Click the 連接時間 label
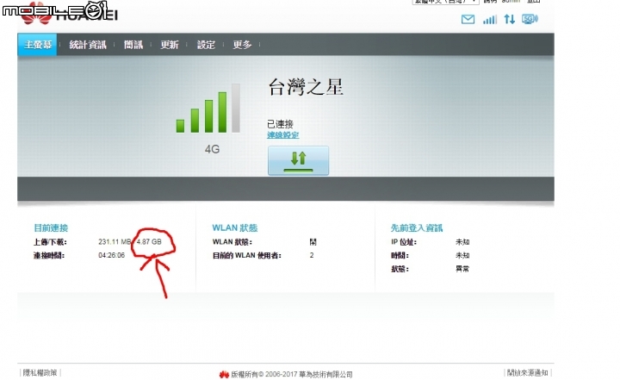 coord(49,255)
